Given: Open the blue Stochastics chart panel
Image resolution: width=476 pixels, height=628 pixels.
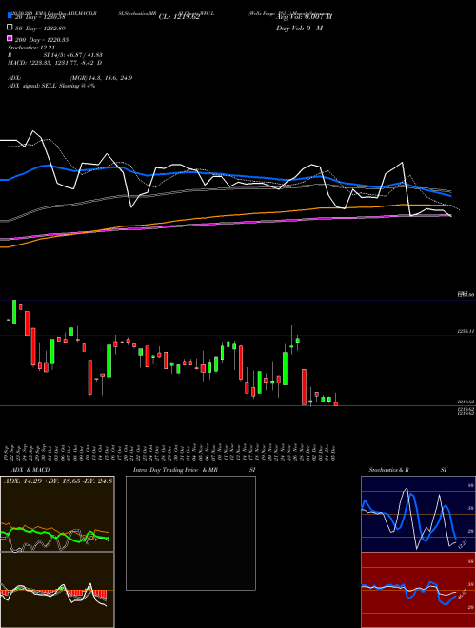Looking at the screenshot, I should 418,514.
